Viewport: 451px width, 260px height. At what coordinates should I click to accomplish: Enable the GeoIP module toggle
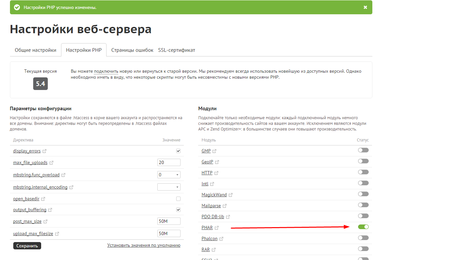tap(363, 161)
